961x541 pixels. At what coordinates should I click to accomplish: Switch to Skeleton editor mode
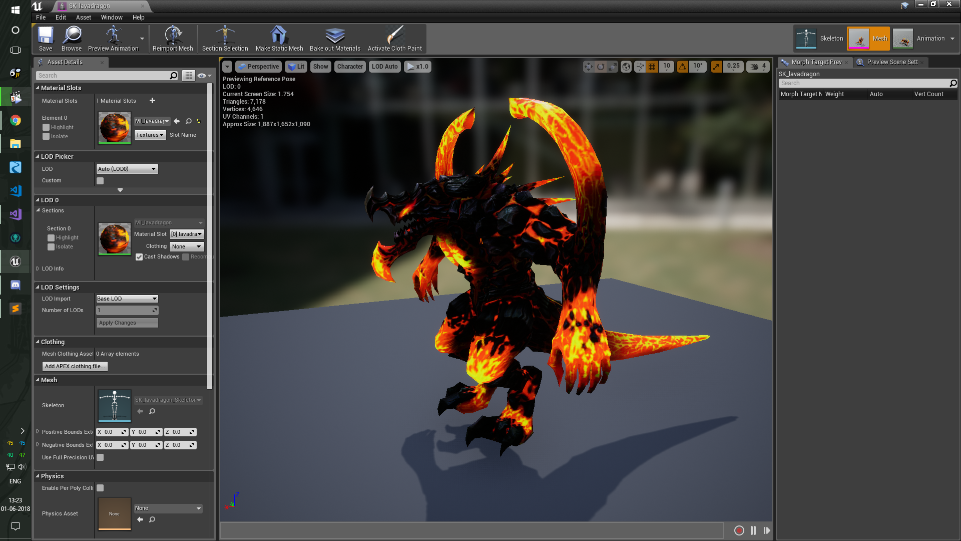click(819, 39)
